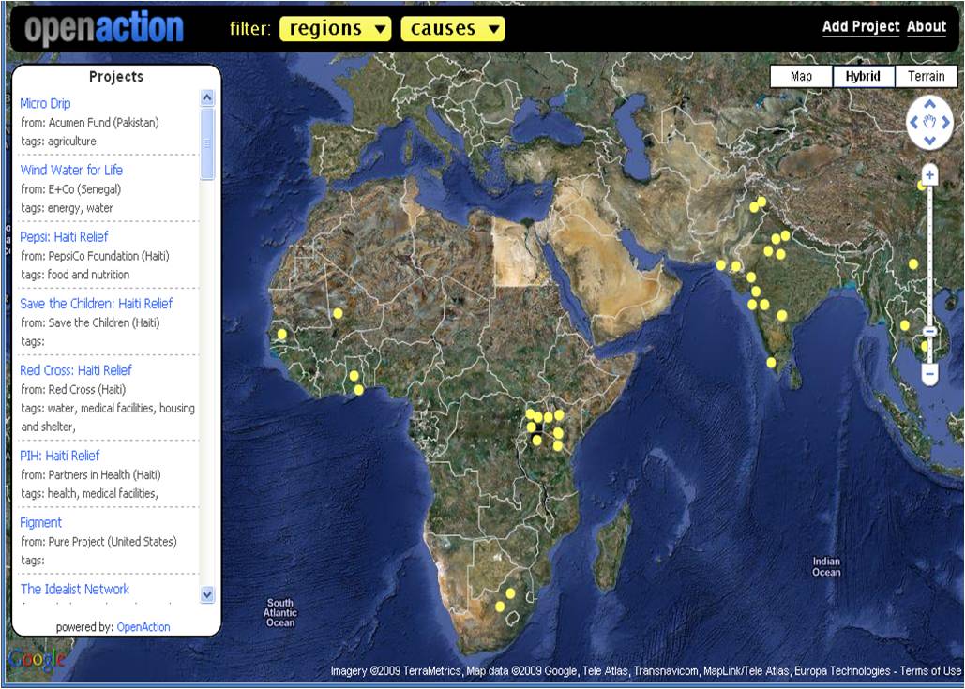Viewport: 965px width, 689px height.
Task: Pan the map down arrow
Action: (929, 141)
